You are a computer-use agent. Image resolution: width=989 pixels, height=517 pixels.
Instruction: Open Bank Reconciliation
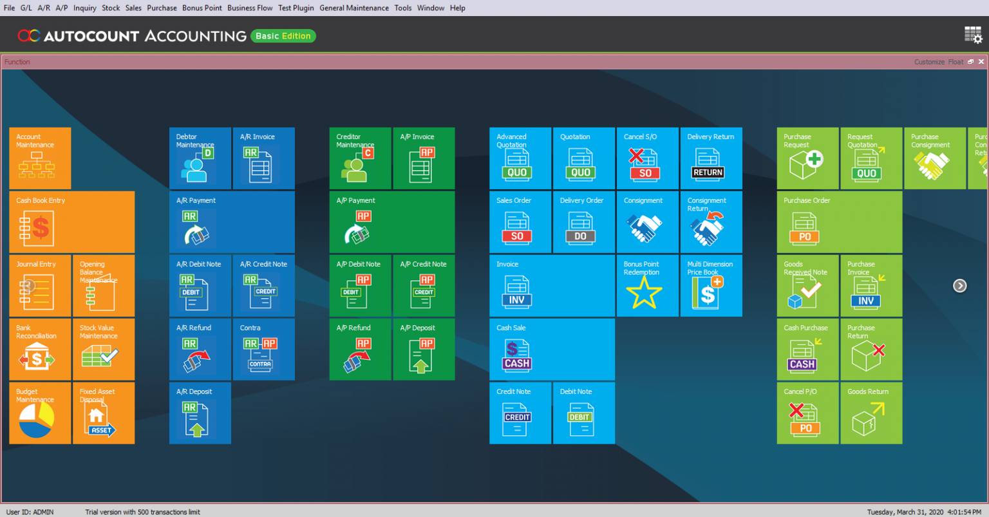pos(39,349)
